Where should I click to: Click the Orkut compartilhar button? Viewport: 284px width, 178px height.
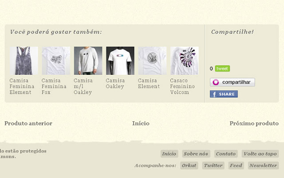coord(233,82)
